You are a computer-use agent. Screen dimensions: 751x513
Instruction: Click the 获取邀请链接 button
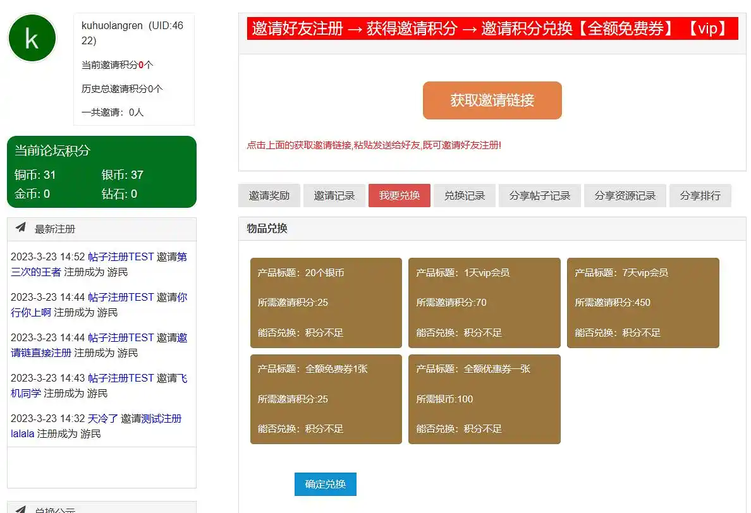click(492, 100)
